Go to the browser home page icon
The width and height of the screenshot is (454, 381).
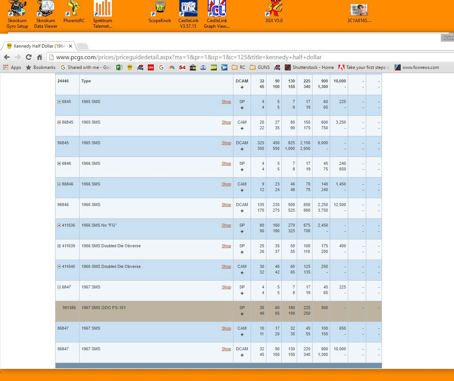coord(39,57)
